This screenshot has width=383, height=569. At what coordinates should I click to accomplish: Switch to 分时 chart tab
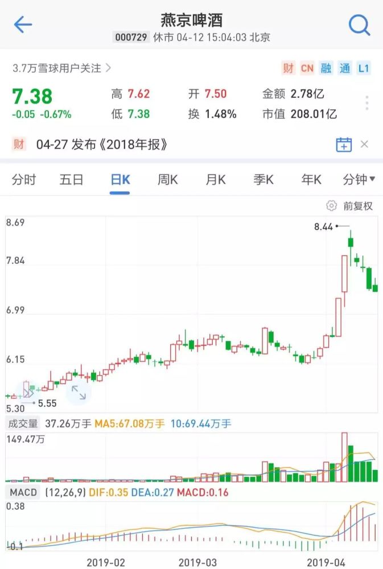(x=24, y=180)
